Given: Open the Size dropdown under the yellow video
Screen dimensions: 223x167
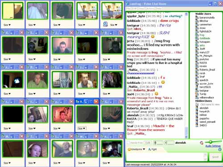Looking at the screenshot, I should [x=7, y=25].
